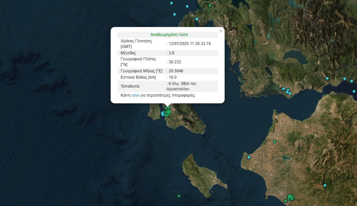
Task: Close the earthquake info popup
Action: (x=221, y=31)
